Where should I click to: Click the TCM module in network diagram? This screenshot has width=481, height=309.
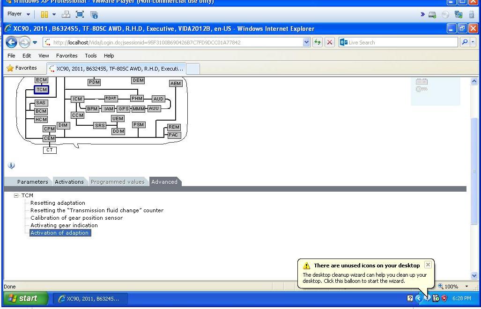point(41,90)
